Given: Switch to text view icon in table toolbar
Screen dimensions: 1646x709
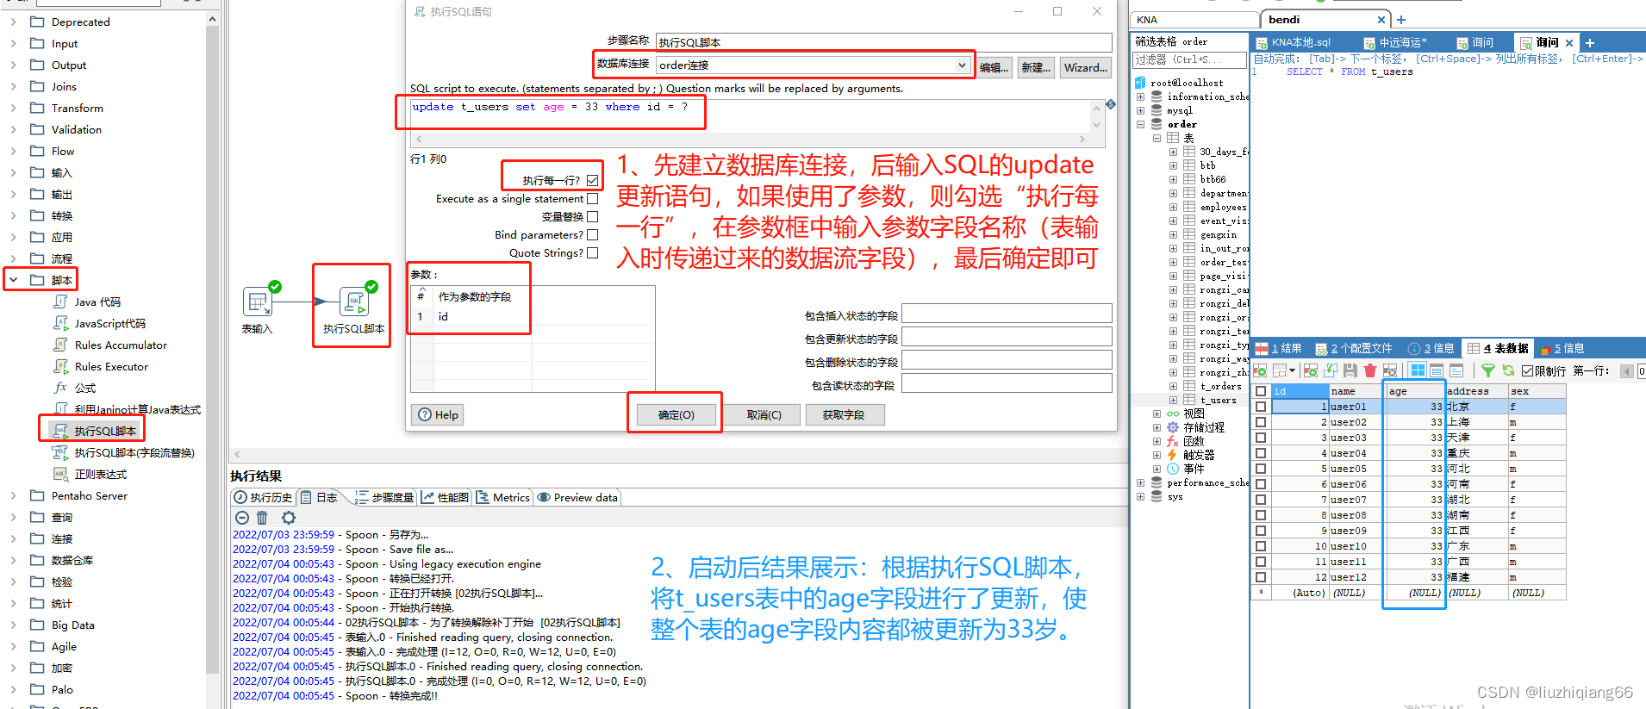Looking at the screenshot, I should (x=1456, y=370).
